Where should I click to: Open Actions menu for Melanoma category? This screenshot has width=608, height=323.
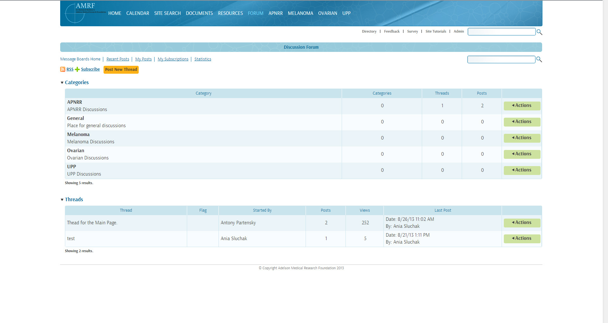[522, 138]
